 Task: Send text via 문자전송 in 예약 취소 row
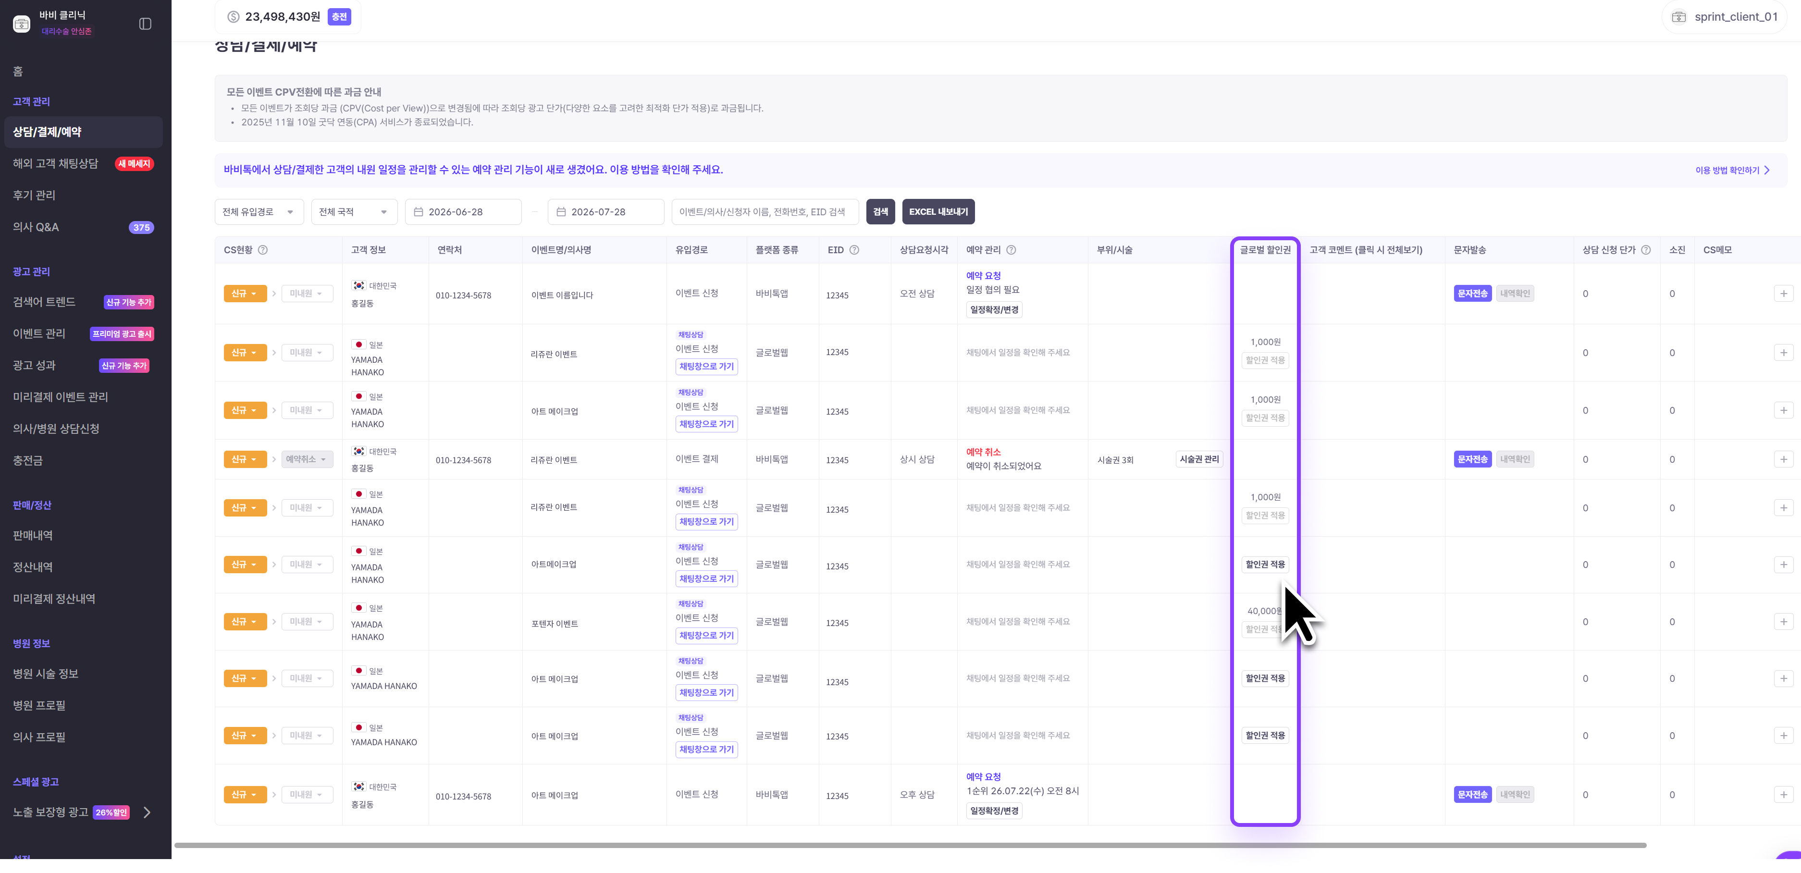click(x=1472, y=459)
